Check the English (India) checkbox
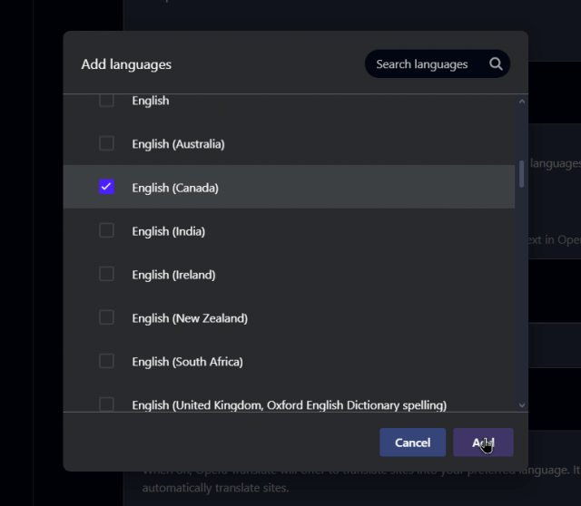 (106, 230)
